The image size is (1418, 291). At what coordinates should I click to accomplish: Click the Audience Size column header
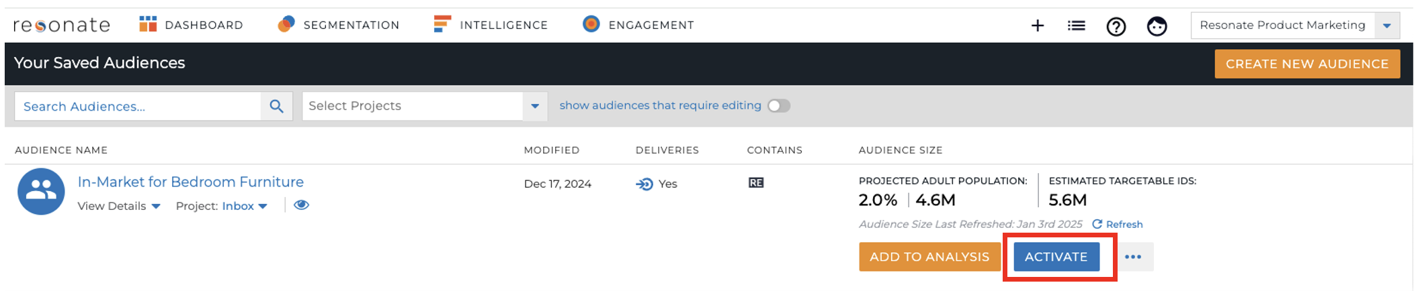pos(901,150)
